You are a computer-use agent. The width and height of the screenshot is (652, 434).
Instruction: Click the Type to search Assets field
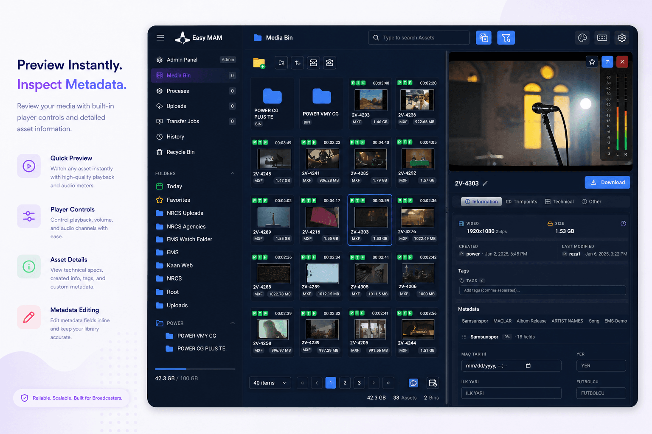pyautogui.click(x=419, y=38)
